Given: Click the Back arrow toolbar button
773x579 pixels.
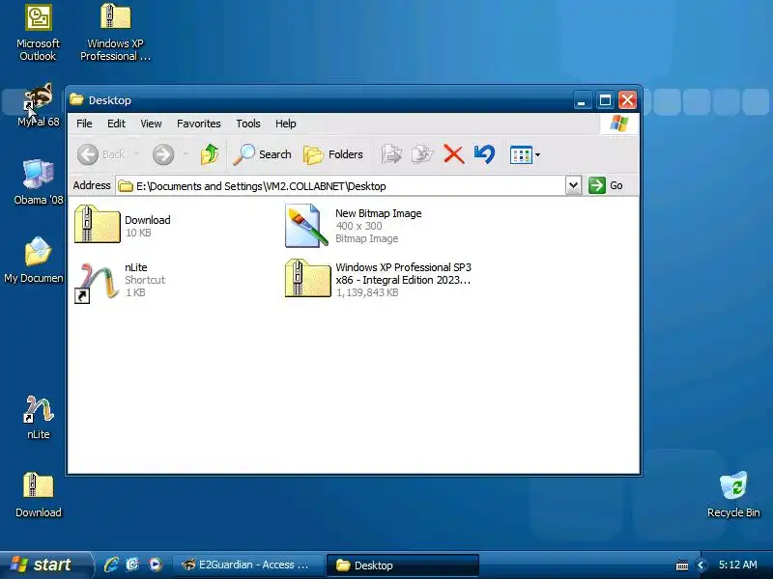Looking at the screenshot, I should pyautogui.click(x=101, y=154).
